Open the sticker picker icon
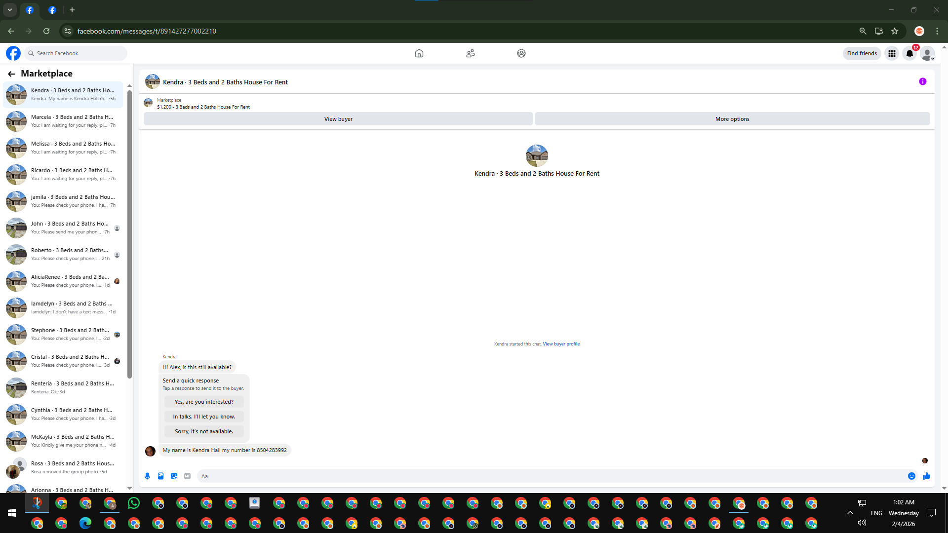Viewport: 948px width, 533px height. (x=174, y=476)
